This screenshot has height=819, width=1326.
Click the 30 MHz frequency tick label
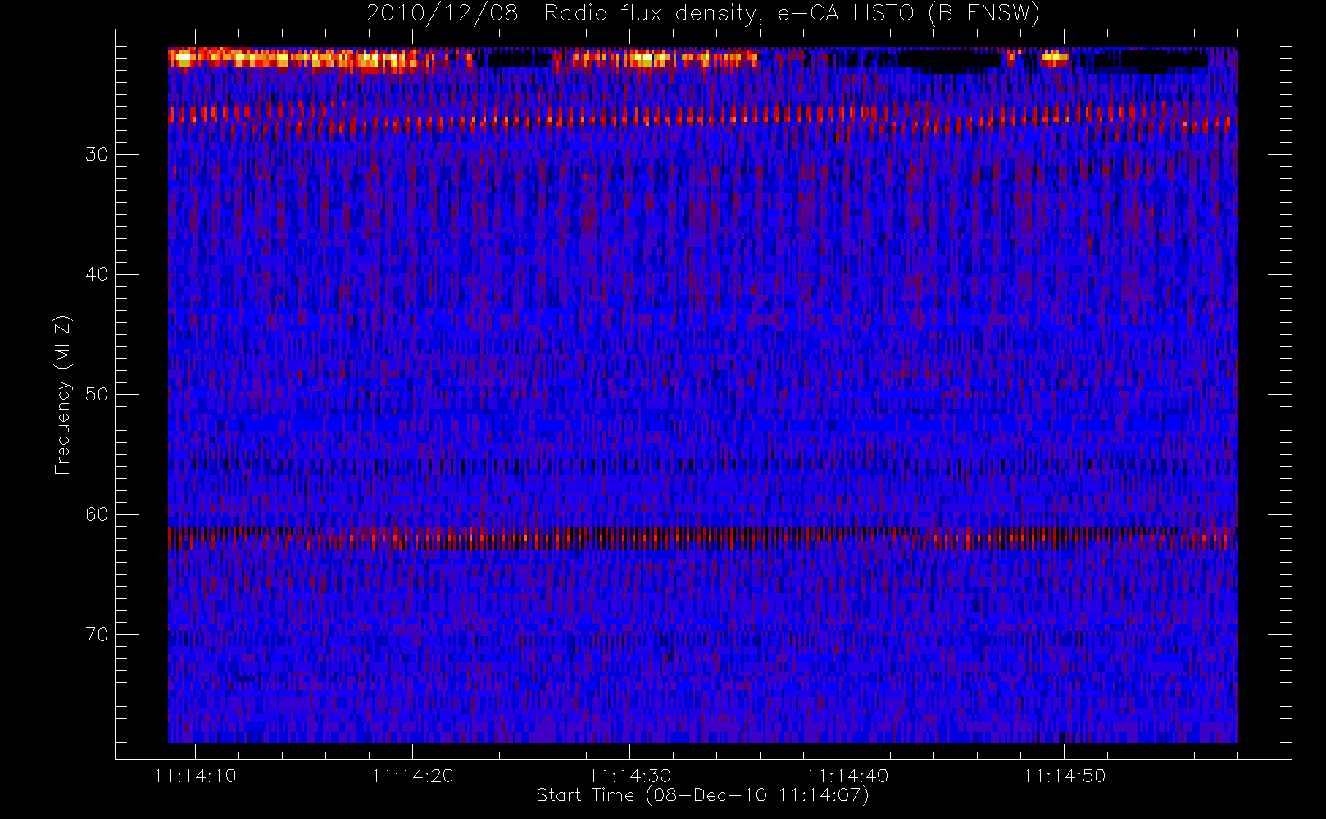[x=97, y=154]
